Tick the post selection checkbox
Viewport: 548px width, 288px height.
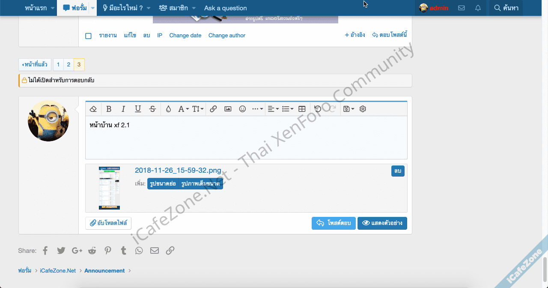pos(88,36)
